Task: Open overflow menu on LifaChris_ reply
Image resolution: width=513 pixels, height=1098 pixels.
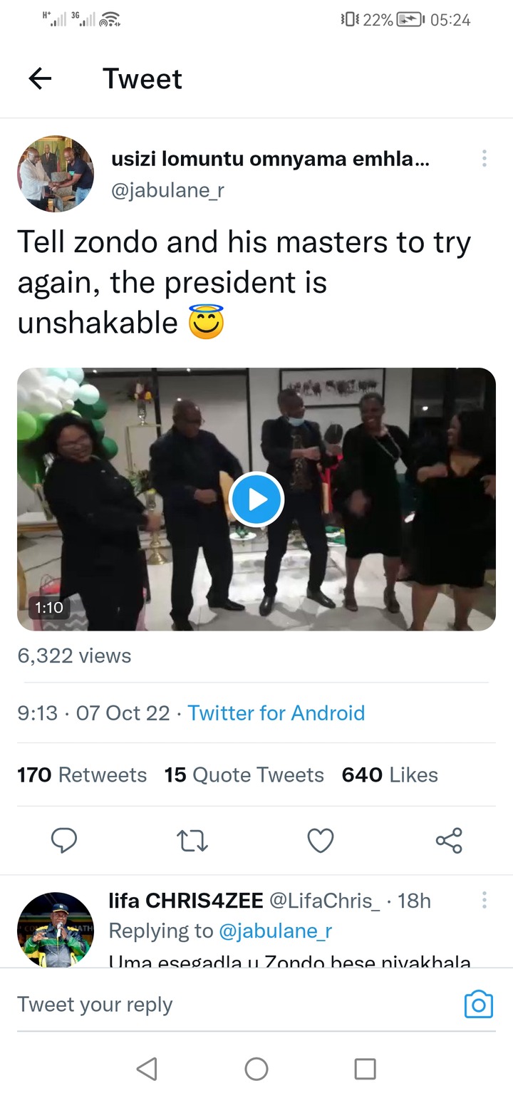Action: tap(484, 900)
